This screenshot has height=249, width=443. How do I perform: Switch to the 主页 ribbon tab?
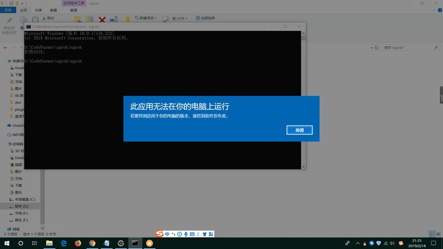point(23,10)
